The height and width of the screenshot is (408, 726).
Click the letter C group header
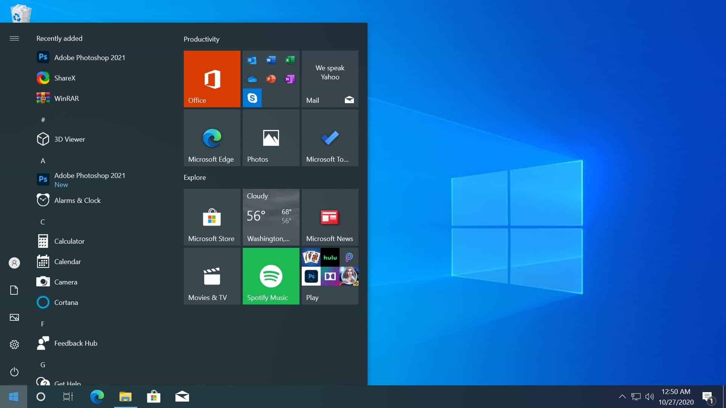coord(43,222)
